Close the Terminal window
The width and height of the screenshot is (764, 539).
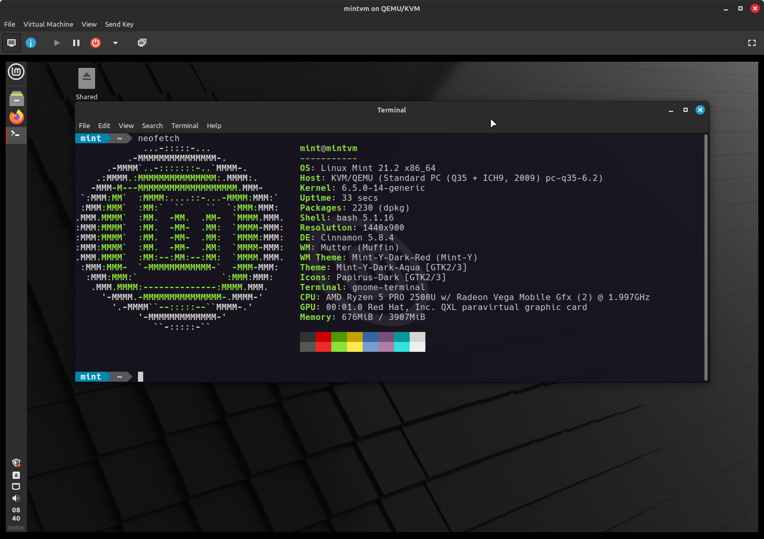click(700, 110)
